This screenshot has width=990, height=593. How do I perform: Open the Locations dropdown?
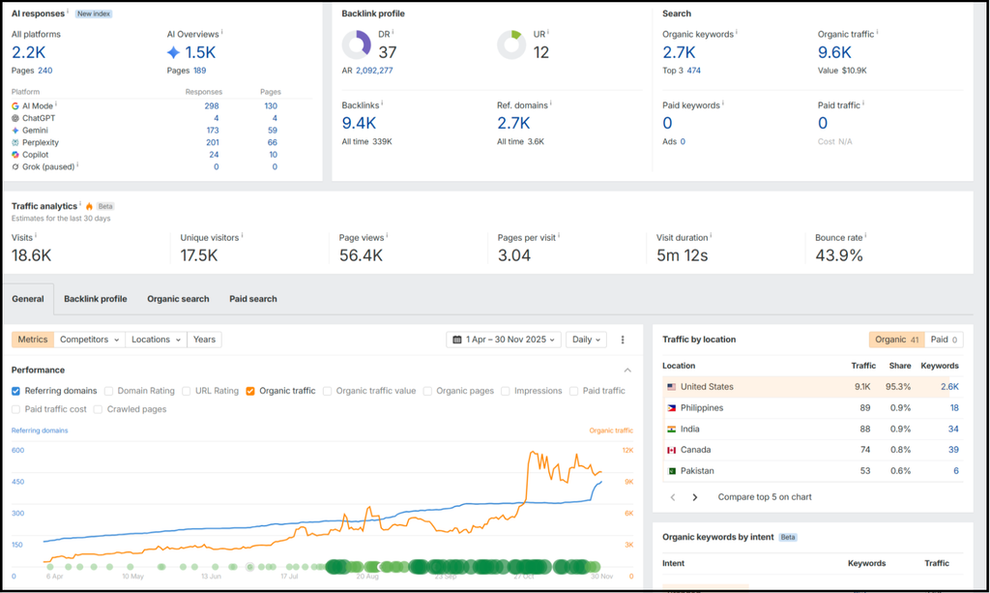click(156, 340)
